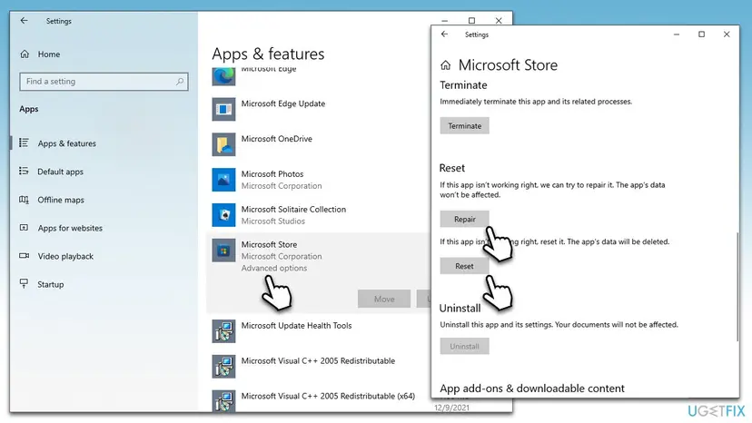752x423 pixels.
Task: Click the Terminate button
Action: pyautogui.click(x=464, y=125)
